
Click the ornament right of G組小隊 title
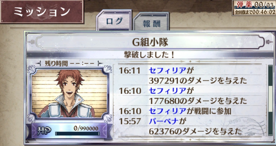[269, 42]
